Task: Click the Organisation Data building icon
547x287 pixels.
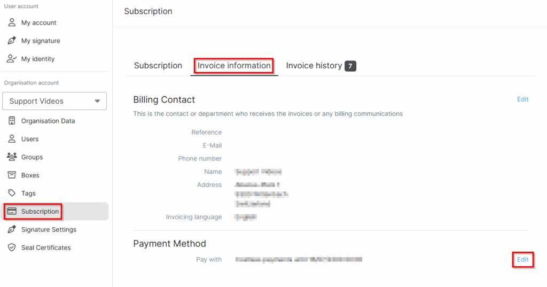Action: [12, 121]
